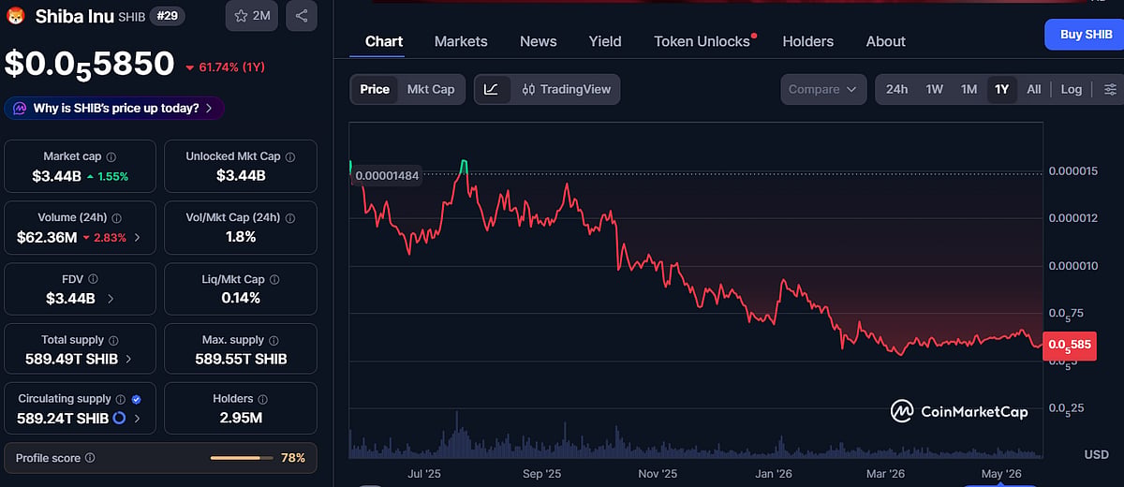This screenshot has height=487, width=1124.
Task: Expand Volume (24h) details chevron
Action: click(x=138, y=237)
